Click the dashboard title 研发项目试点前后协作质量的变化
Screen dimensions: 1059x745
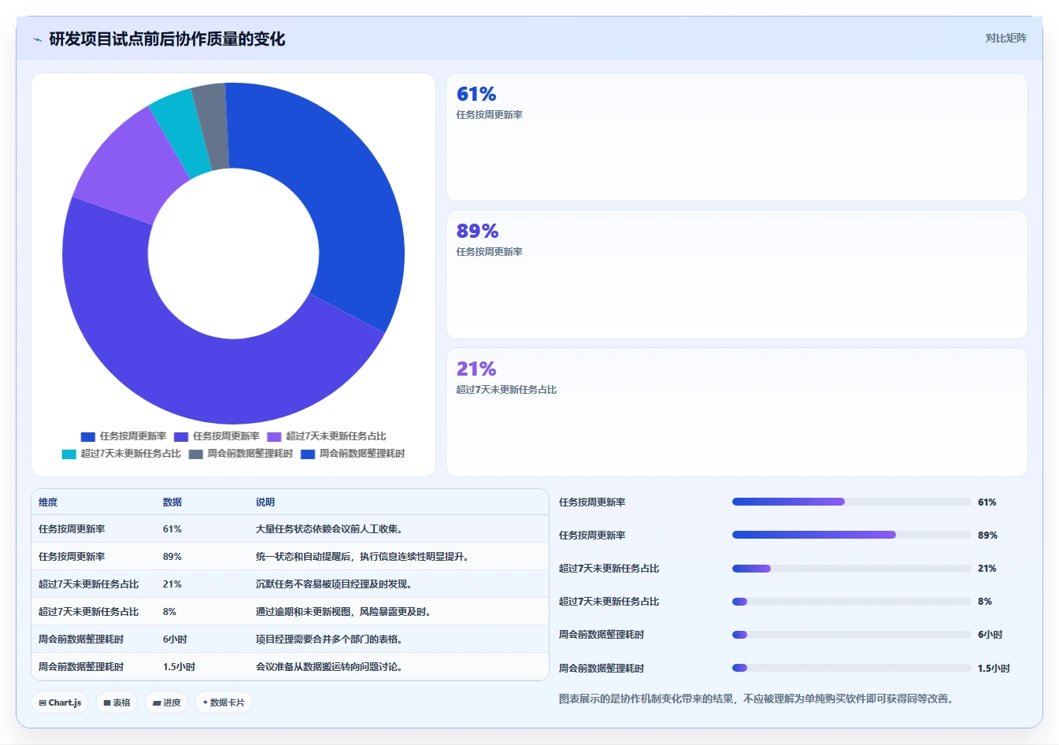point(167,39)
